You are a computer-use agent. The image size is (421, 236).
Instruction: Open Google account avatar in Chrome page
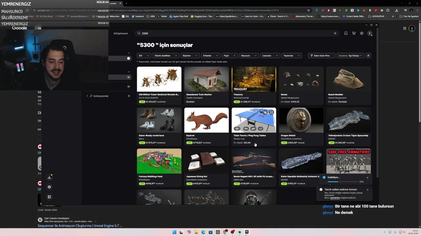412,29
